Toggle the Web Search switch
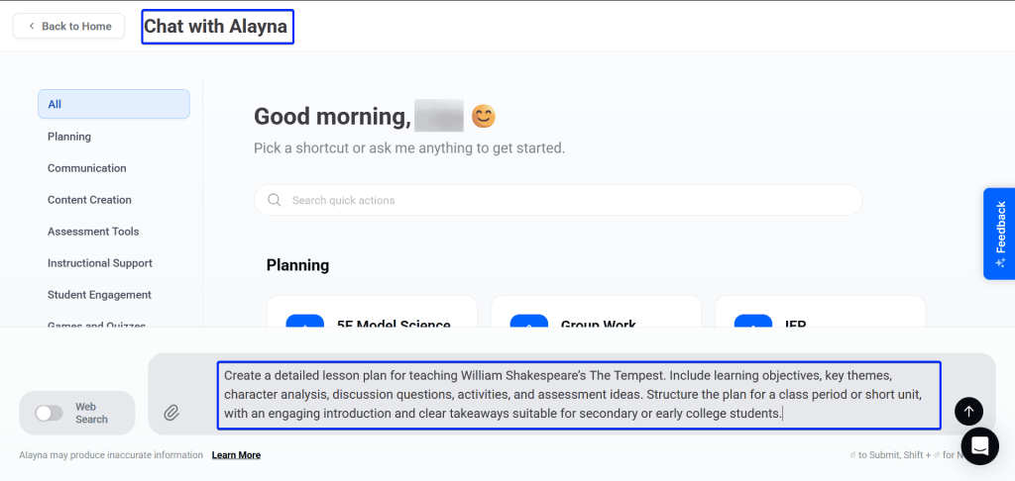This screenshot has width=1015, height=481. [50, 413]
